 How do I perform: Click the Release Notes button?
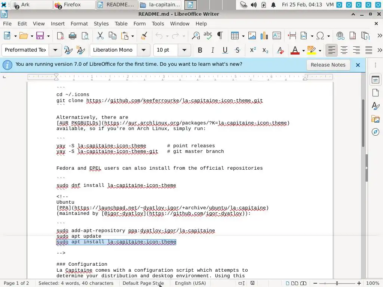tap(328, 65)
